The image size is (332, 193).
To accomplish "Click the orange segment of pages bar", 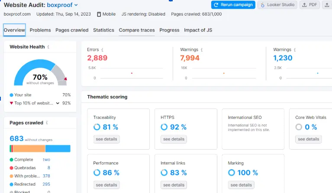I will 29,148.
